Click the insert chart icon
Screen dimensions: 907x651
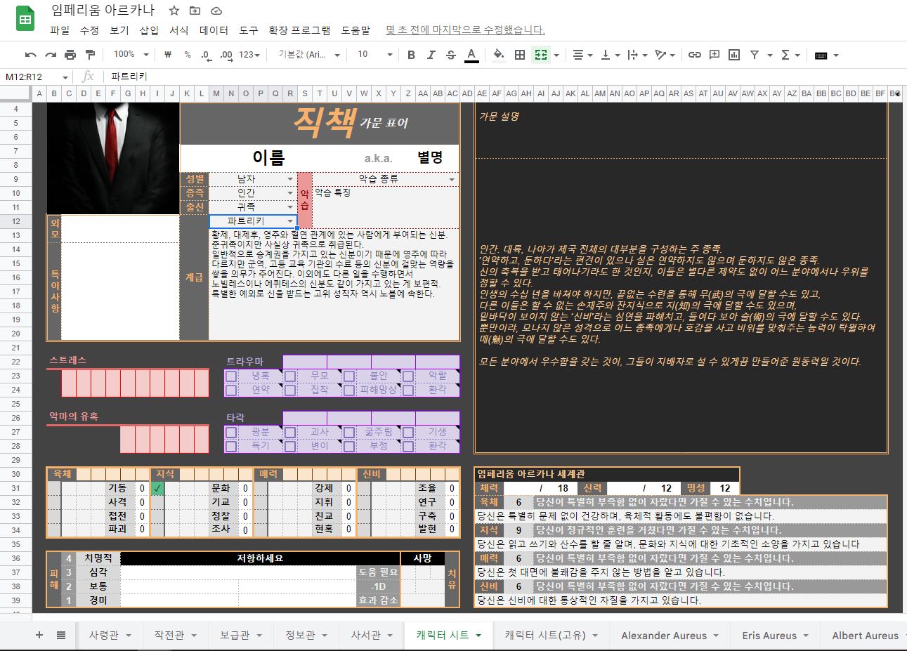coord(734,55)
